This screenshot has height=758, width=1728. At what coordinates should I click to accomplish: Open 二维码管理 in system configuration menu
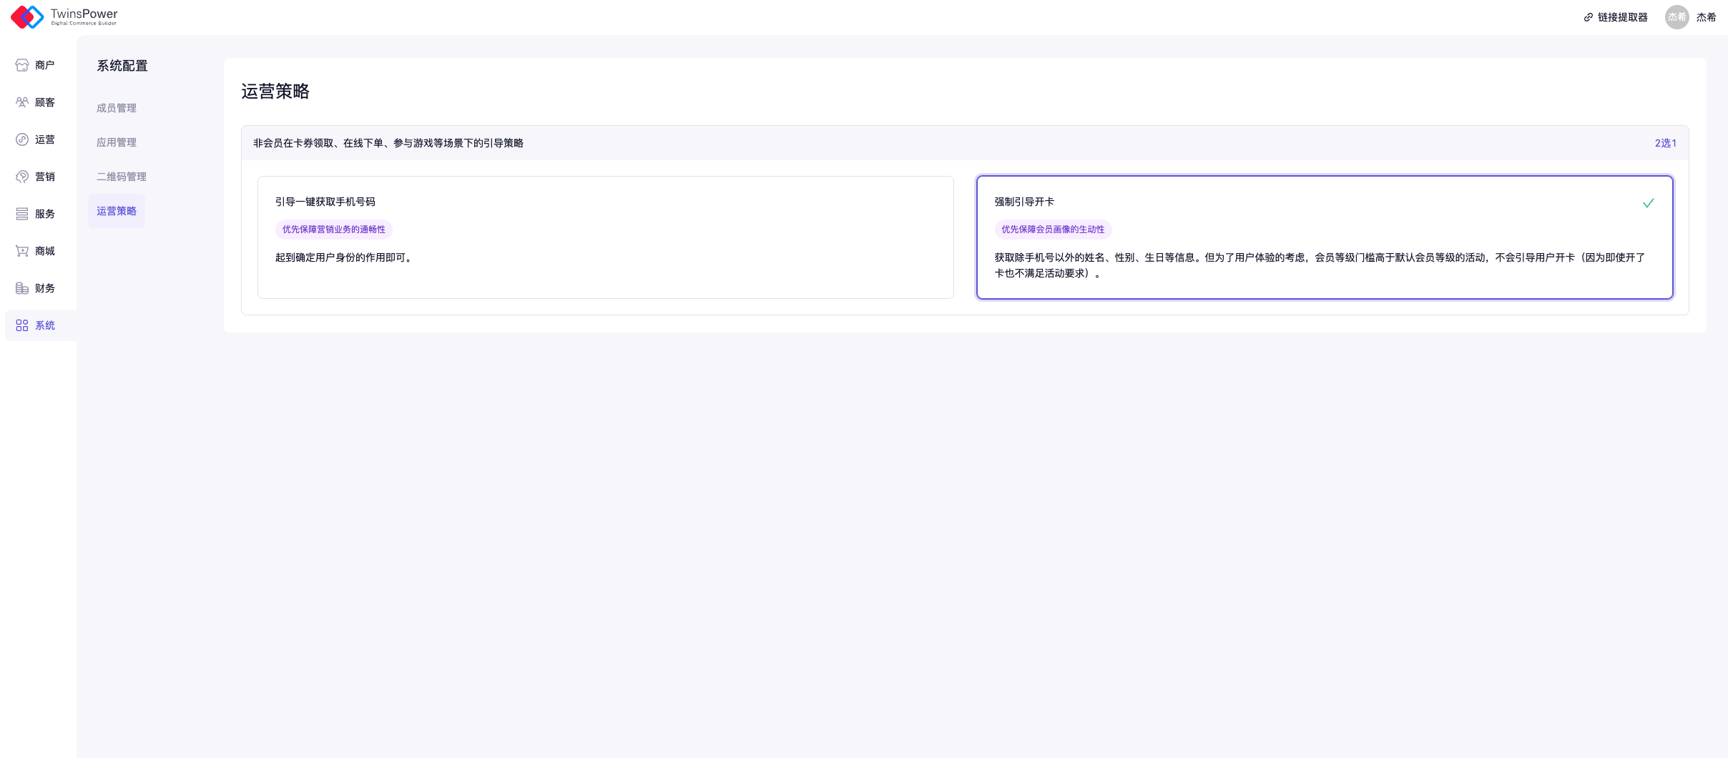(x=122, y=177)
